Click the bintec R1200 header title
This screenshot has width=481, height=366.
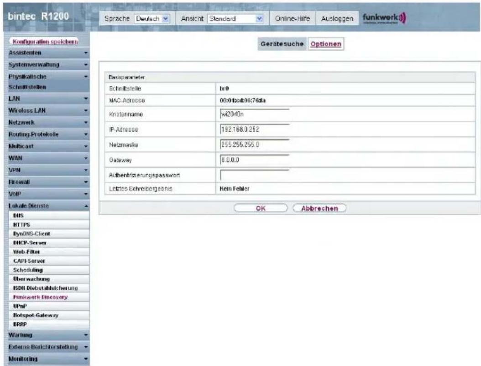[38, 16]
